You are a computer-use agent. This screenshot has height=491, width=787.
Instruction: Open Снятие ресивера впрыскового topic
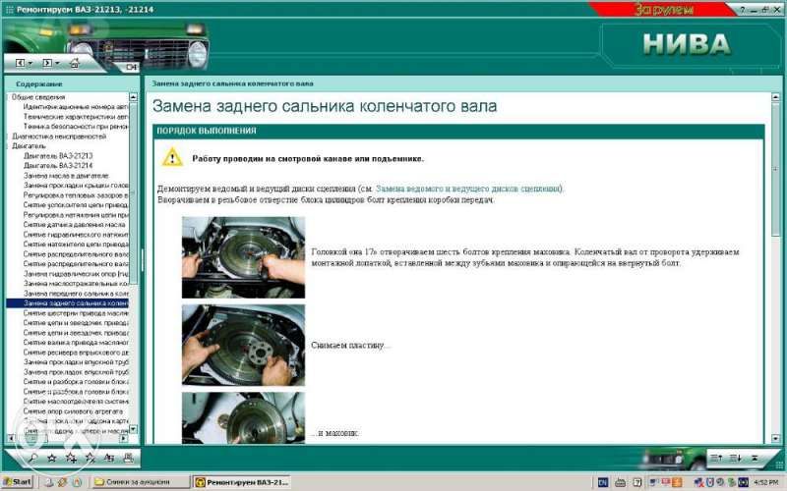pos(76,353)
